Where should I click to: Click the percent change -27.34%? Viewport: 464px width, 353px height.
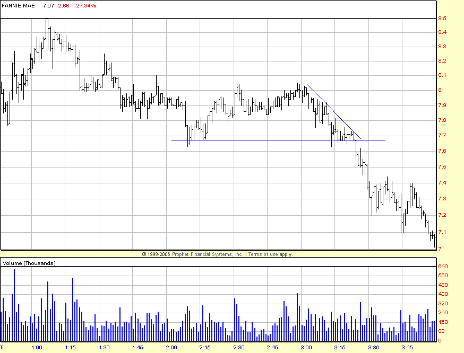click(85, 6)
